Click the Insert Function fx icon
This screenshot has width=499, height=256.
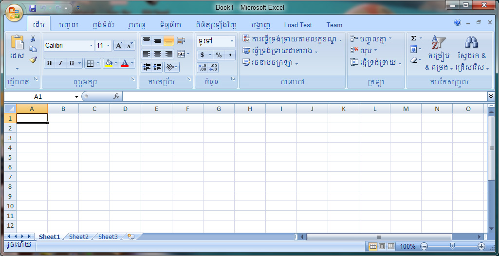116,96
